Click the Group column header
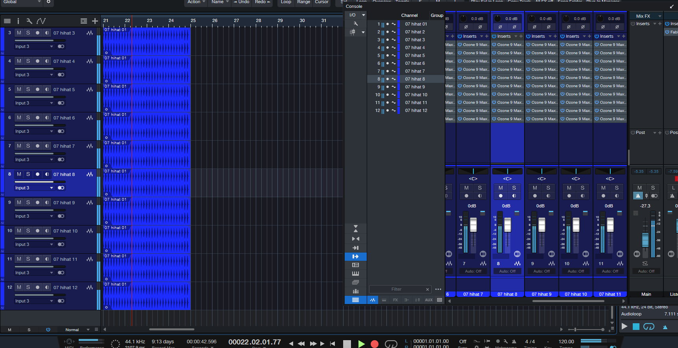This screenshot has width=678, height=348. click(437, 15)
